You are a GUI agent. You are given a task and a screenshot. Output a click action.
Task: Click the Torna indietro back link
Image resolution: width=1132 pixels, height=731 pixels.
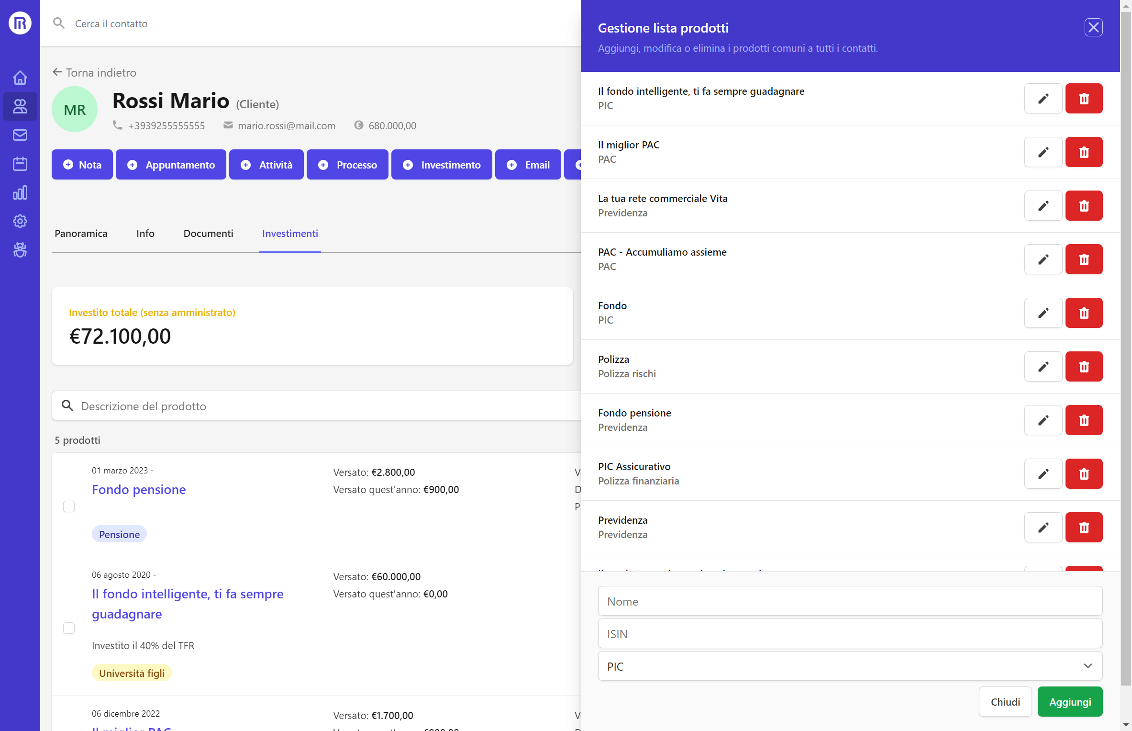(x=94, y=72)
